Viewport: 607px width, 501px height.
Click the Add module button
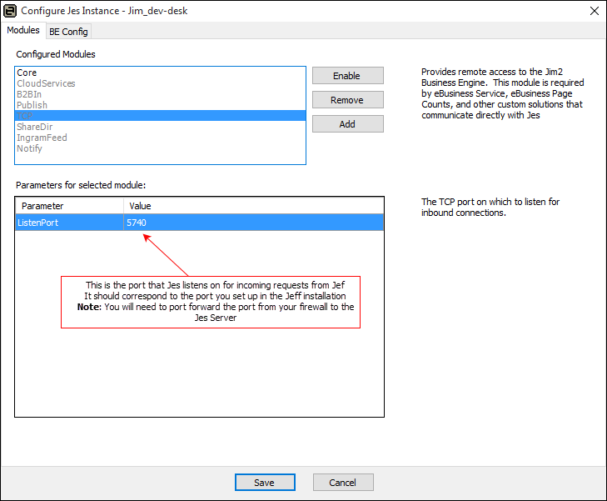click(348, 124)
